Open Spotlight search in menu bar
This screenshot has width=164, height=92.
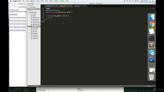click(x=150, y=1)
